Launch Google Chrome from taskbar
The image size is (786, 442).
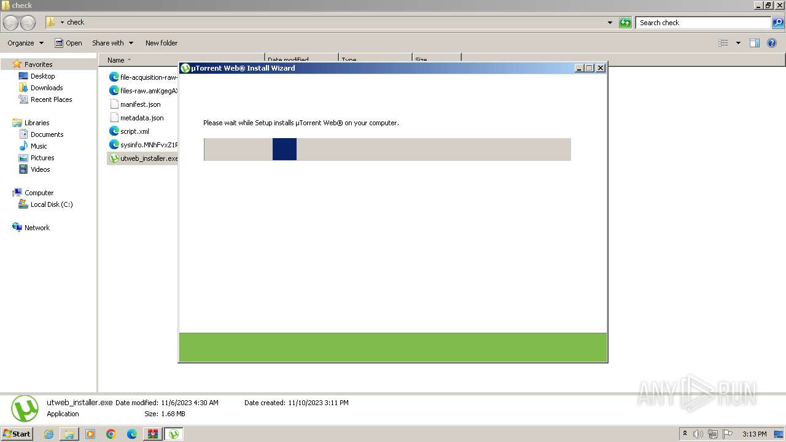click(x=111, y=434)
